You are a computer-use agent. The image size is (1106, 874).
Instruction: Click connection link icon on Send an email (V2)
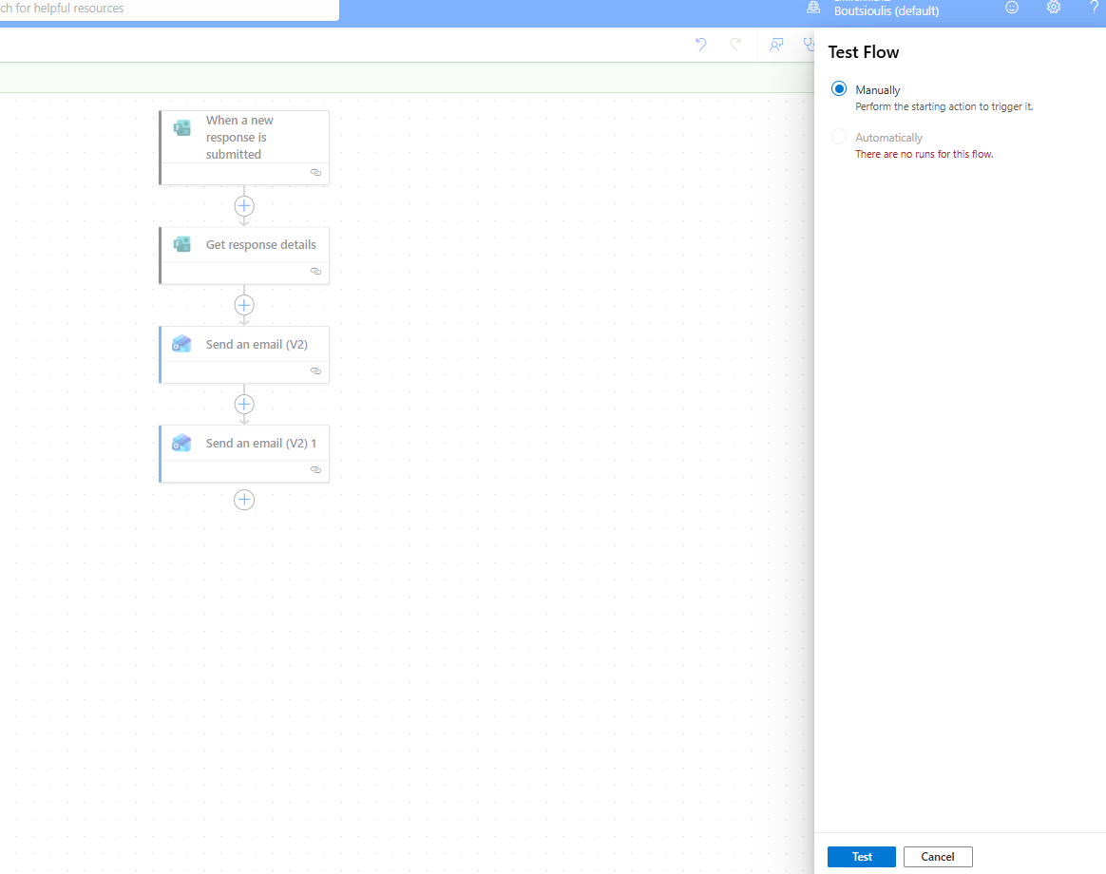pyautogui.click(x=315, y=370)
